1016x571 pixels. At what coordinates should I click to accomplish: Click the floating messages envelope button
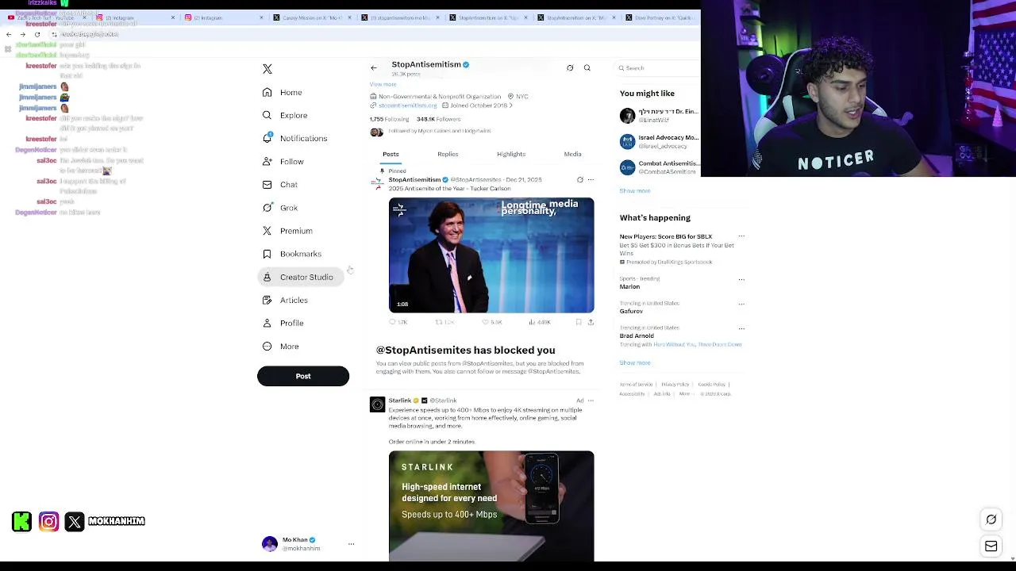click(991, 546)
